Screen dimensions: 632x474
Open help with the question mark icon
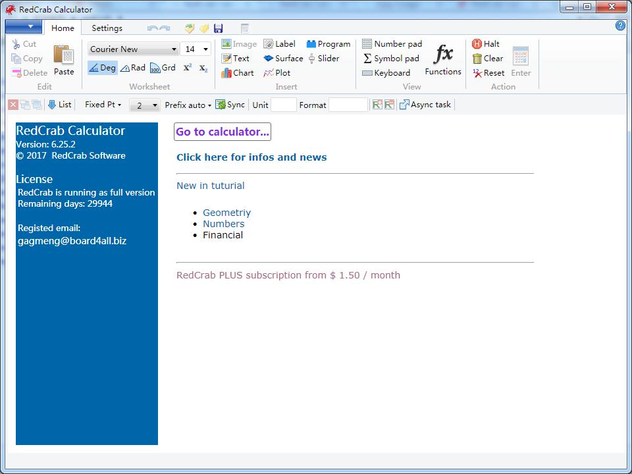pos(620,26)
